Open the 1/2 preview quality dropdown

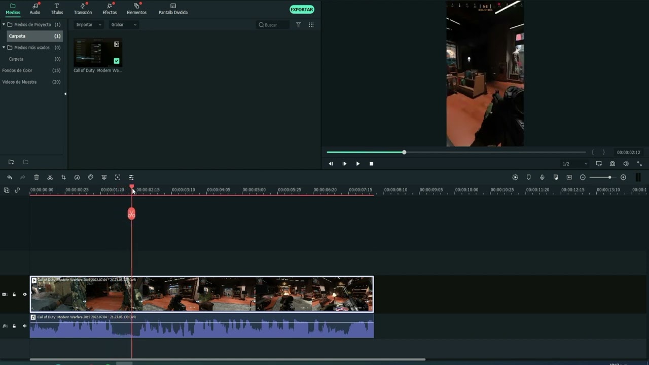point(575,164)
